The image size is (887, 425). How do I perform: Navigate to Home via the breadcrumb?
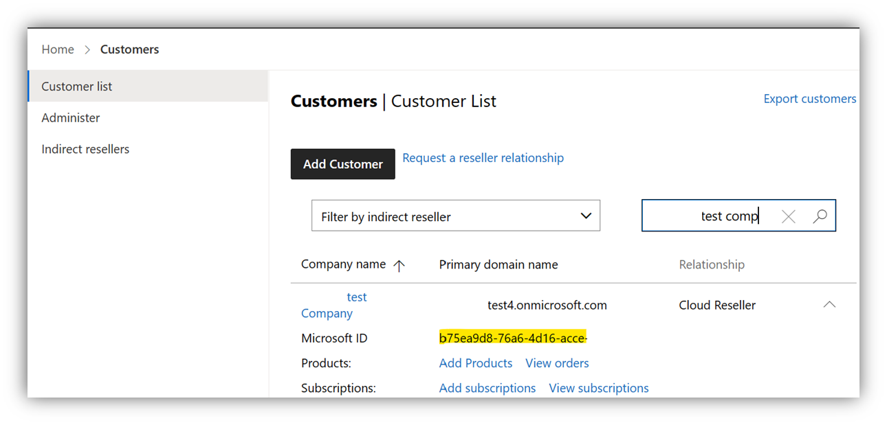[58, 49]
